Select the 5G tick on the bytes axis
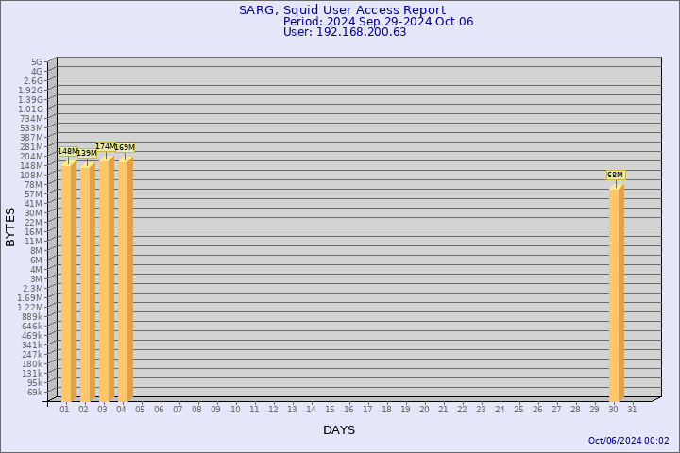The width and height of the screenshot is (680, 453). [36, 61]
